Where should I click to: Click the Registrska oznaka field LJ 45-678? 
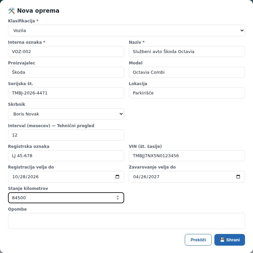[66, 156]
